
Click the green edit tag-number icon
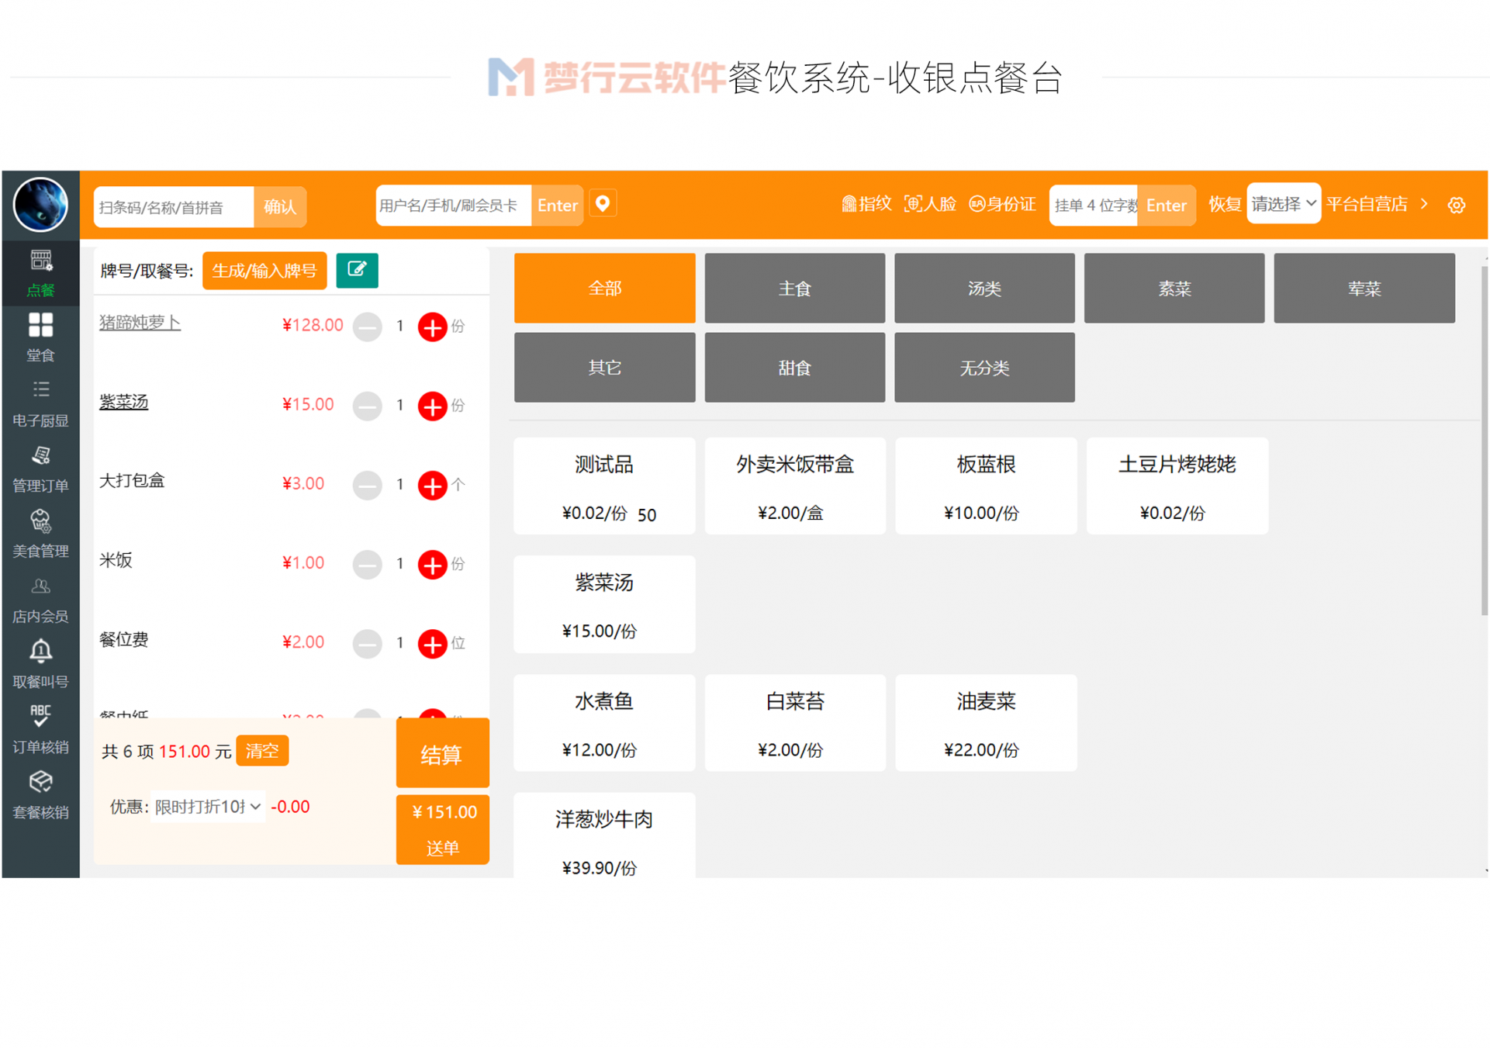(357, 270)
